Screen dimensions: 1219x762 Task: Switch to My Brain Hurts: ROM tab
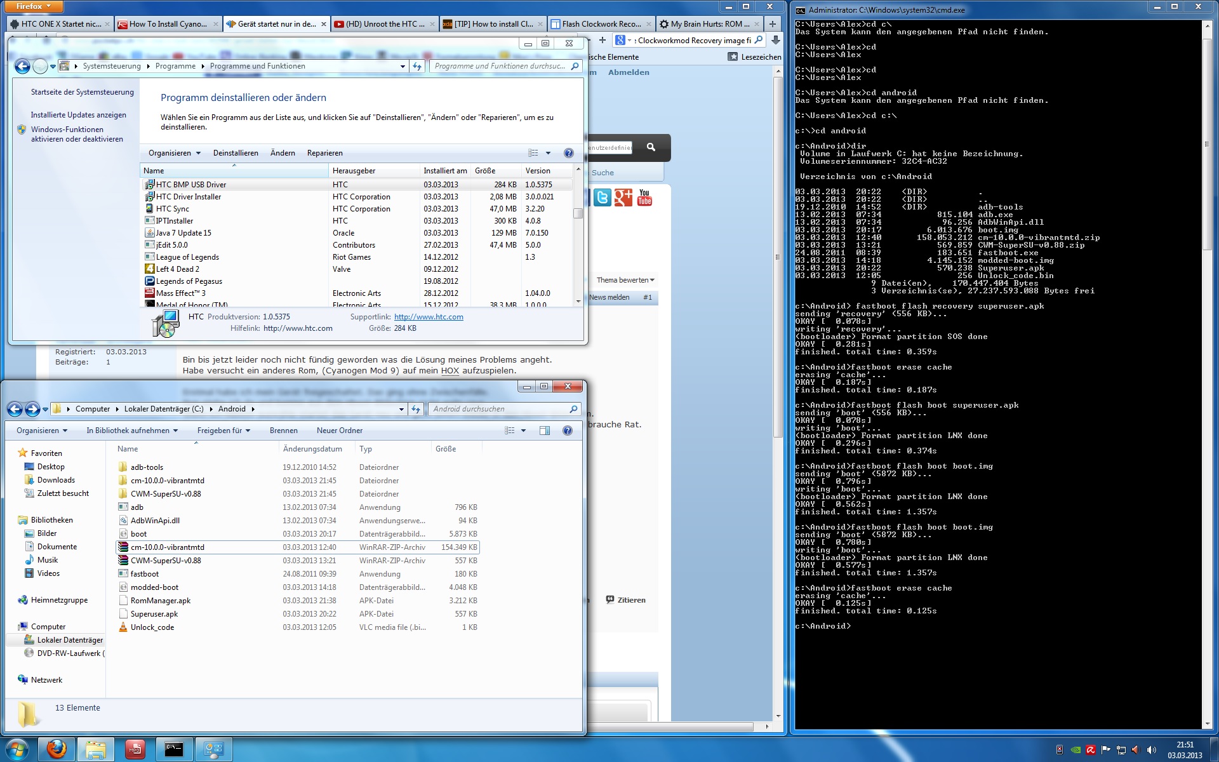tap(709, 24)
